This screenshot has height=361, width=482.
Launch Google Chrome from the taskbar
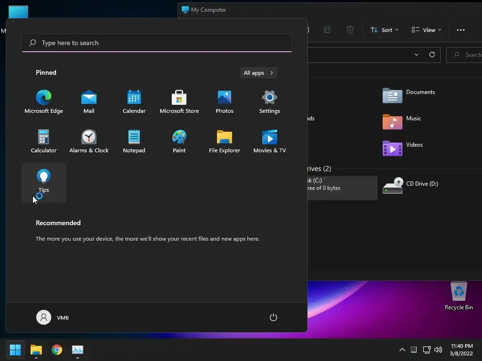(x=57, y=350)
